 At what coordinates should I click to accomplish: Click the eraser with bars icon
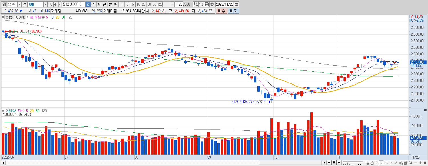tap(401, 163)
